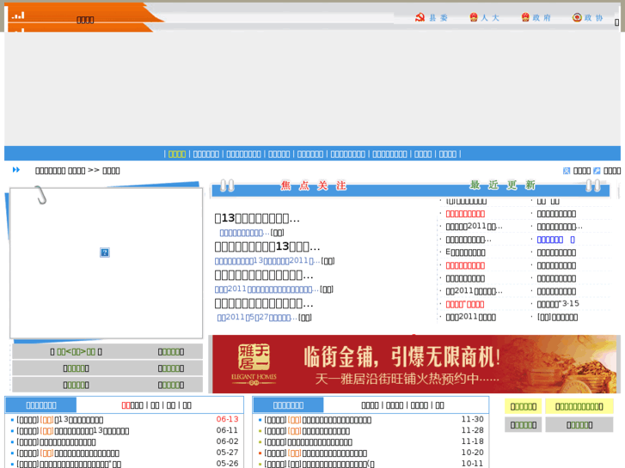Open the 政协 link in the header
625x468 pixels.
(593, 18)
